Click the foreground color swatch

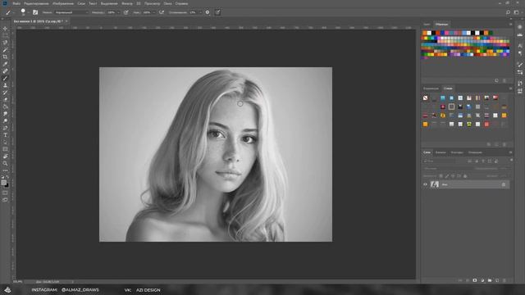coord(3,182)
